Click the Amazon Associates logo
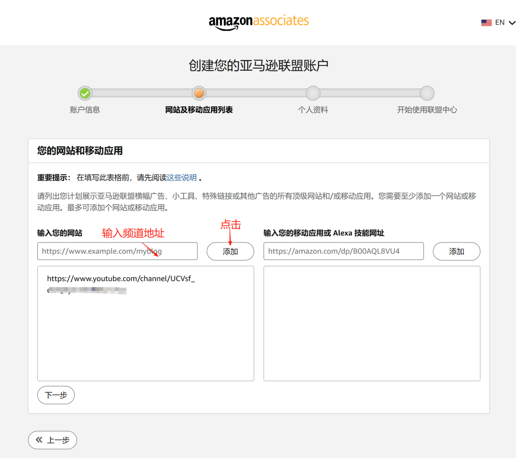The height and width of the screenshot is (458, 516). 258,22
